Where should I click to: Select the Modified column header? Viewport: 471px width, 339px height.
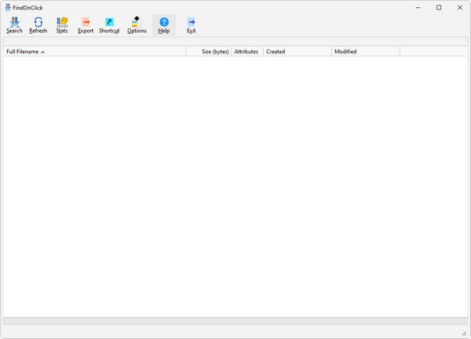point(365,52)
